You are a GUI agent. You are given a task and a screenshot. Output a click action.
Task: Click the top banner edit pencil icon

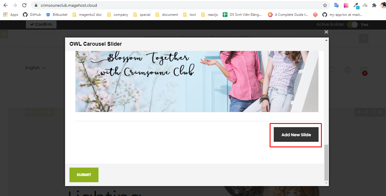[x=363, y=38]
